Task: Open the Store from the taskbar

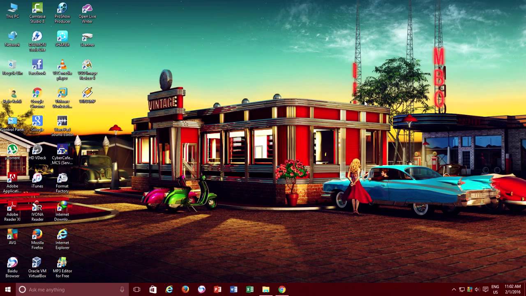Action: click(x=153, y=289)
